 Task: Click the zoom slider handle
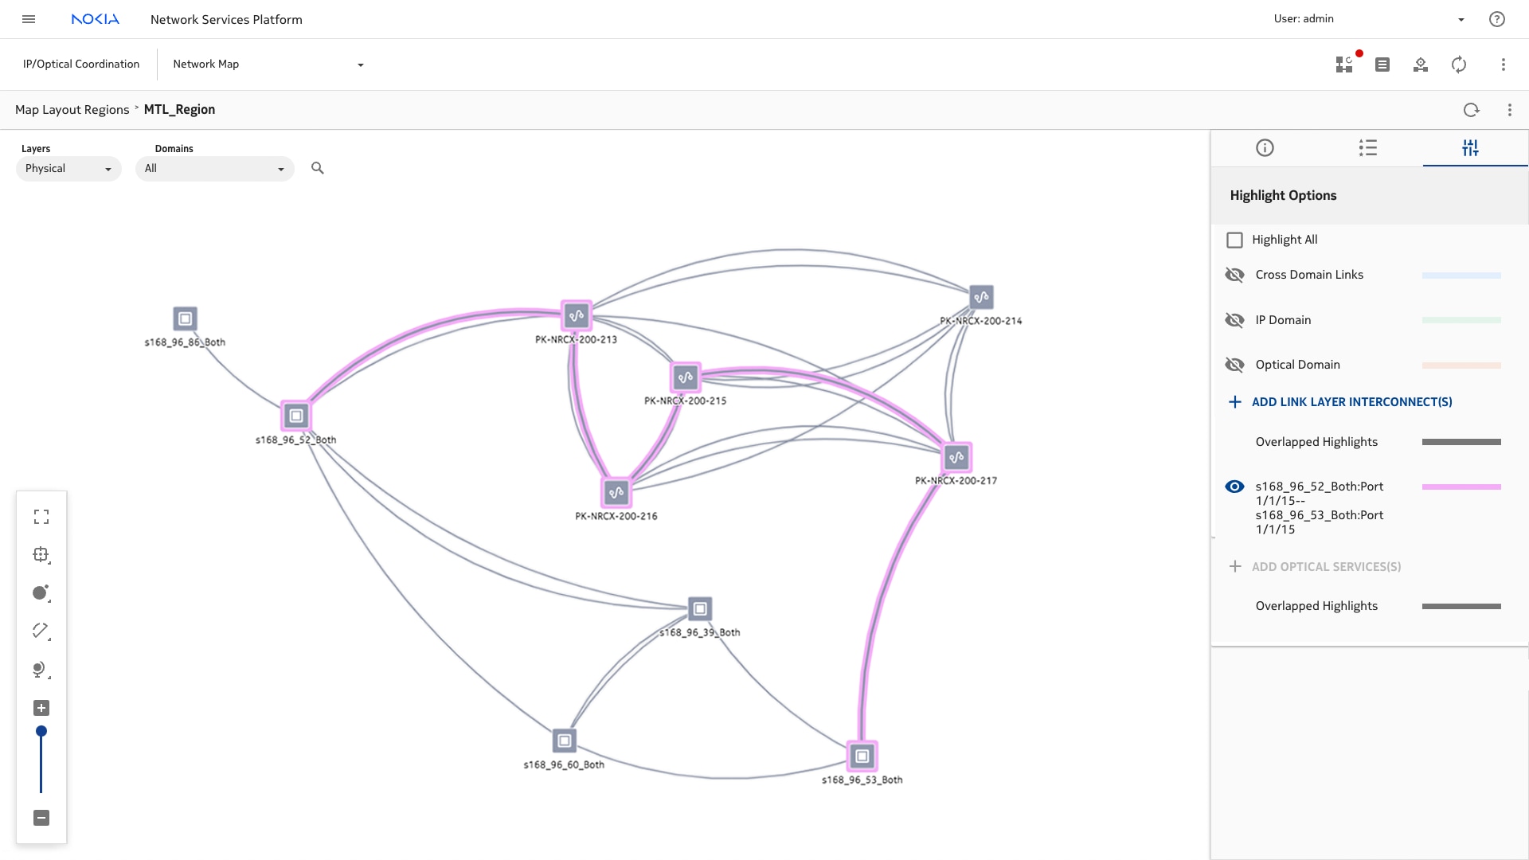click(x=41, y=731)
